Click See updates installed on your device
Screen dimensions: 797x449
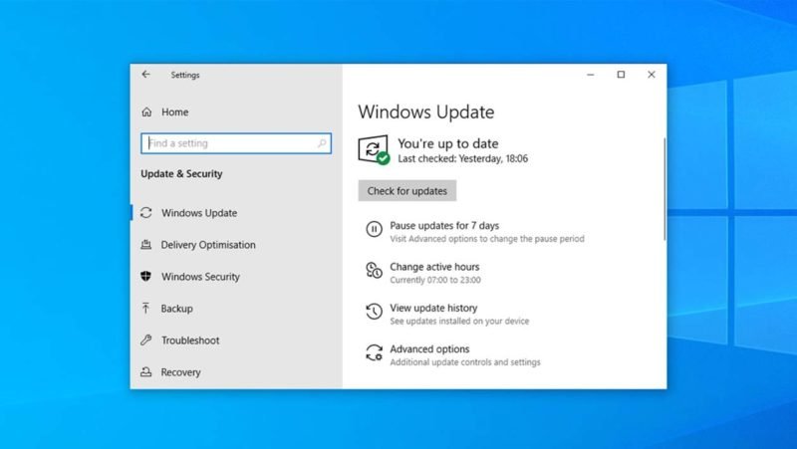[459, 321]
